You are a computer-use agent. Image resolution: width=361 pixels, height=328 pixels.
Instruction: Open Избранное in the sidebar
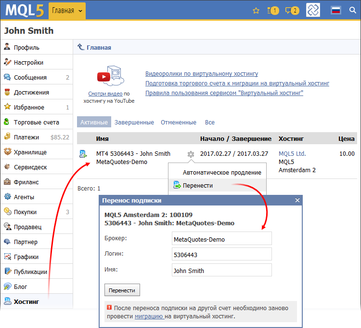(x=37, y=107)
